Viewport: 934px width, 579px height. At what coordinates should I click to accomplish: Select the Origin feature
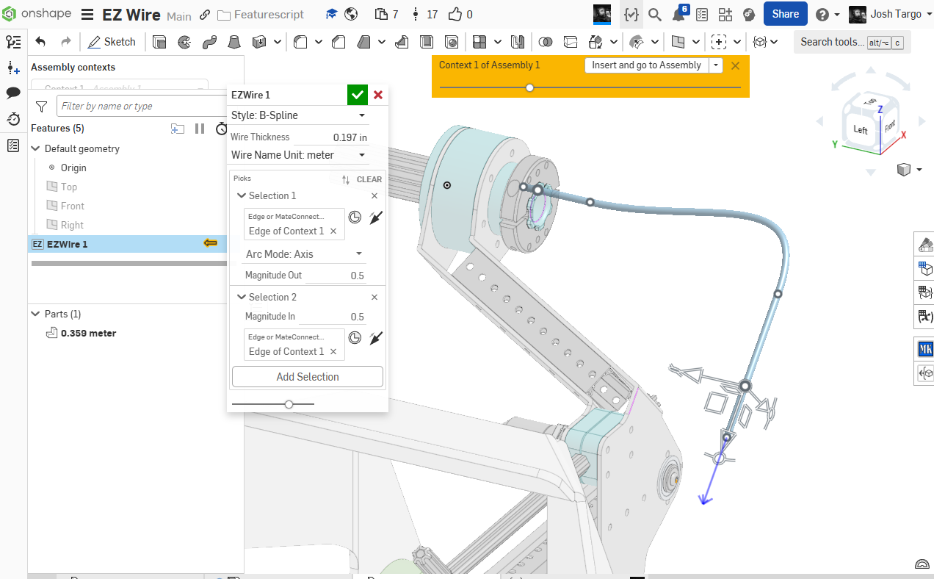click(73, 168)
